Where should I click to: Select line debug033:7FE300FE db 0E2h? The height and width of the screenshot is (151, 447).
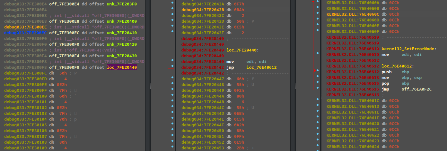tap(36, 85)
